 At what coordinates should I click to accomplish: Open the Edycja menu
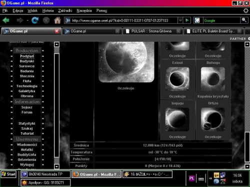coord(18,10)
